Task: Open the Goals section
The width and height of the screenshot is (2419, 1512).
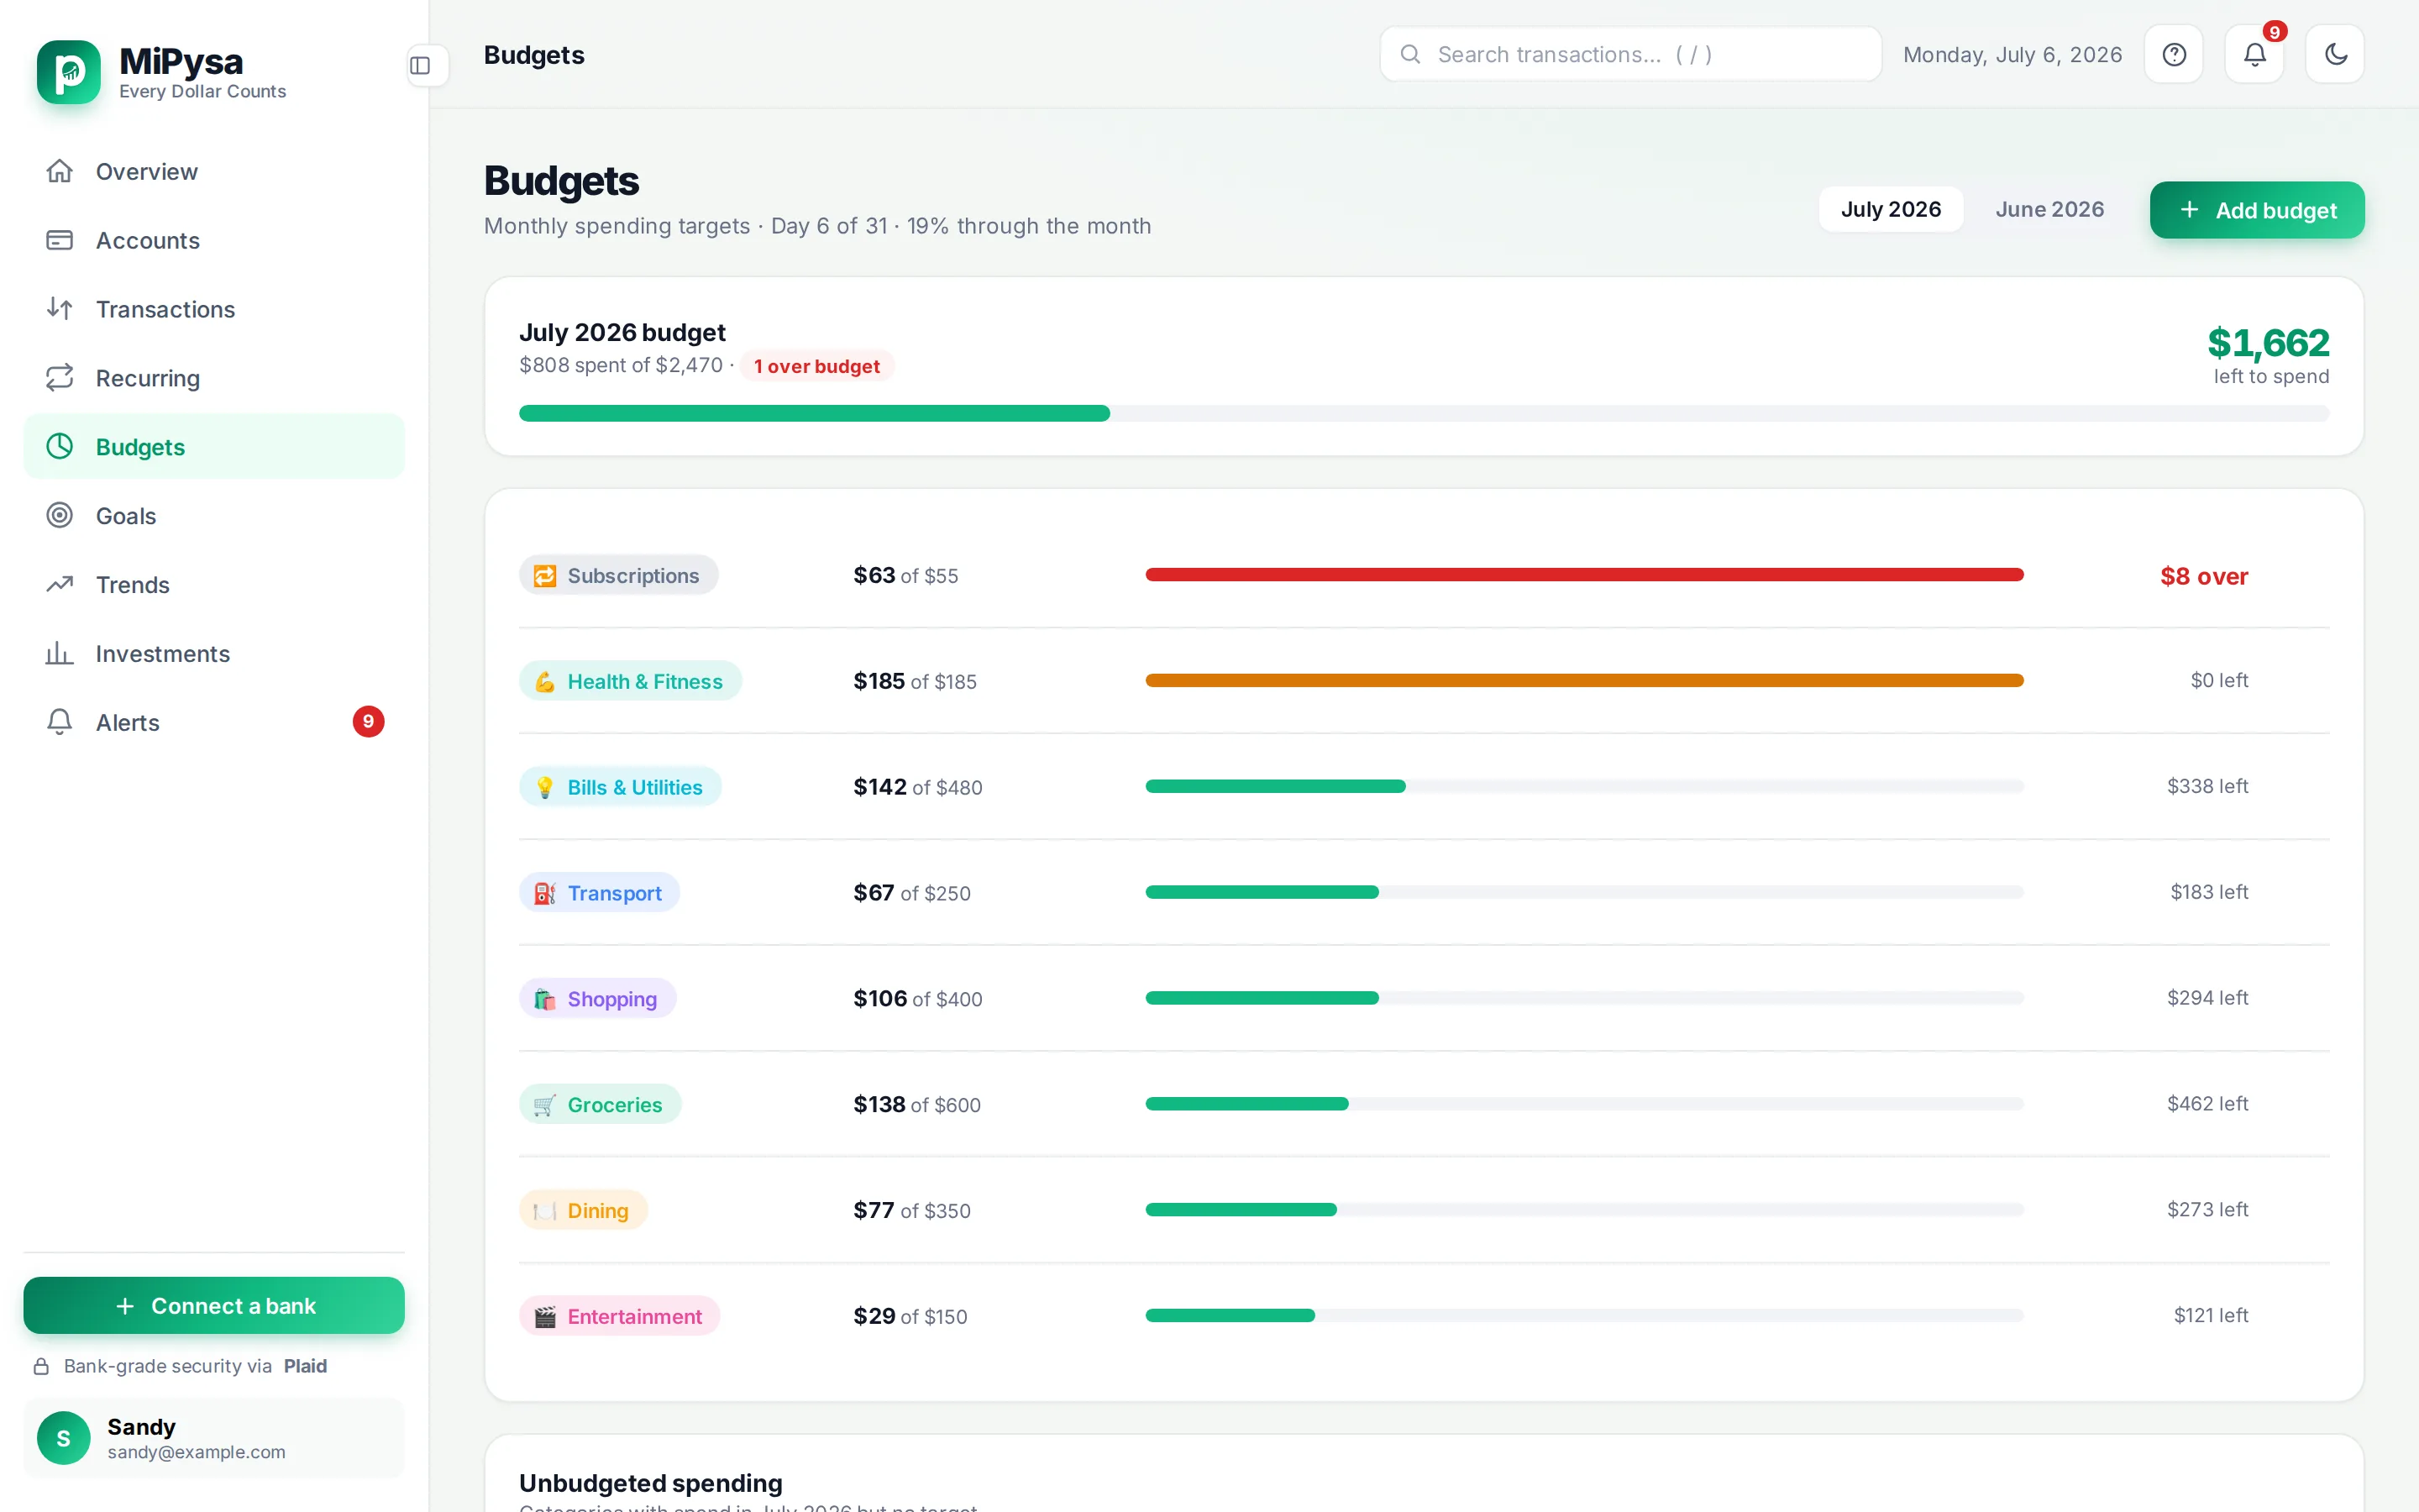Action: tap(214, 516)
